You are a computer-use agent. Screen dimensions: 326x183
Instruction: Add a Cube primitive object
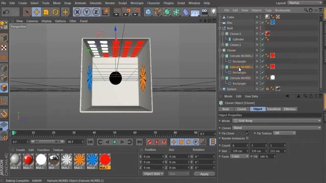[148, 12]
